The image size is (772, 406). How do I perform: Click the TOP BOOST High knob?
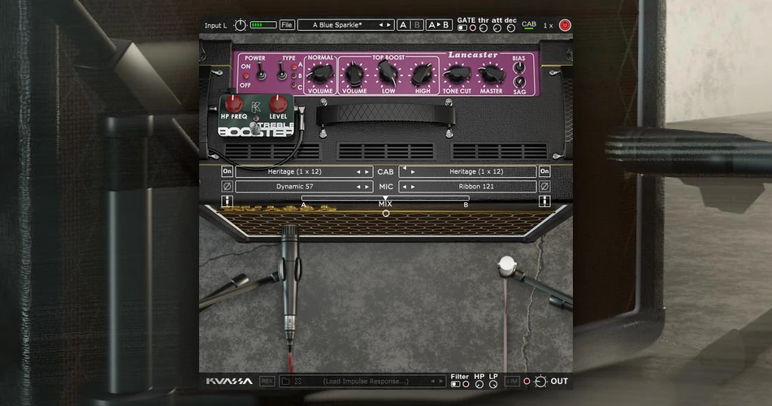coord(423,74)
